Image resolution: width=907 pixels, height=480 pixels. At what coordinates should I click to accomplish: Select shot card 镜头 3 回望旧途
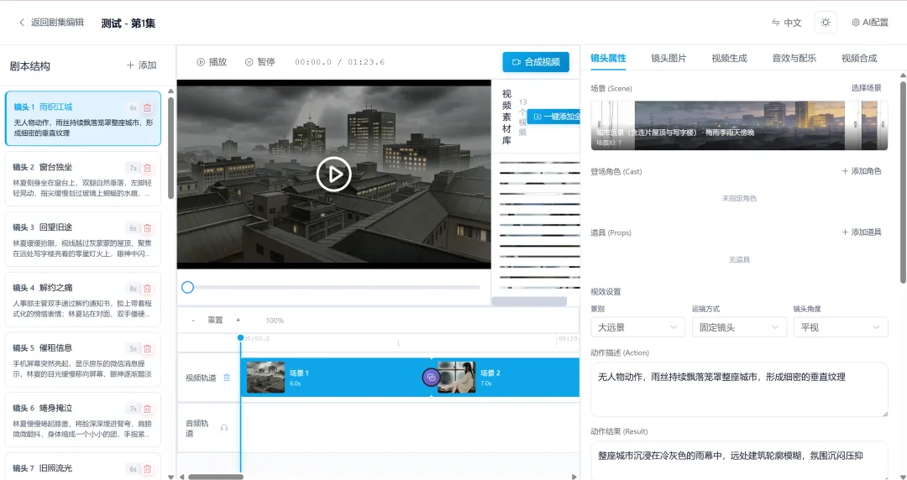pyautogui.click(x=82, y=239)
